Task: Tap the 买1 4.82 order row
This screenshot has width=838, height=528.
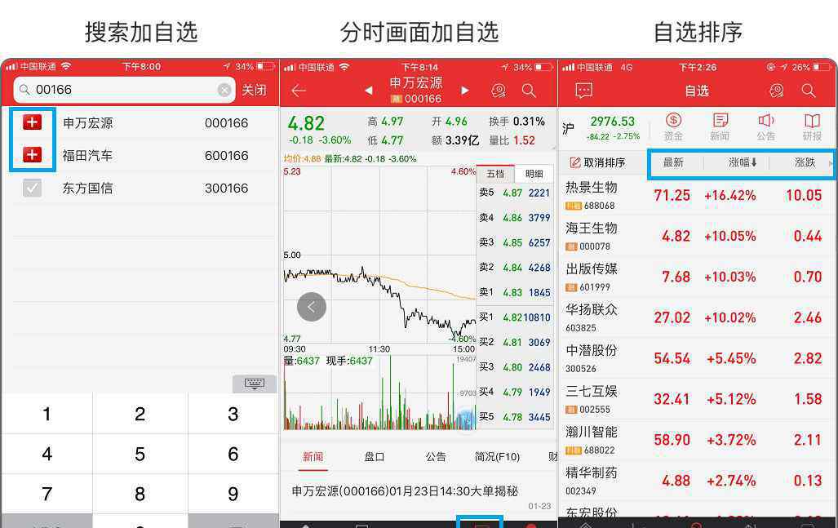Action: pyautogui.click(x=515, y=317)
